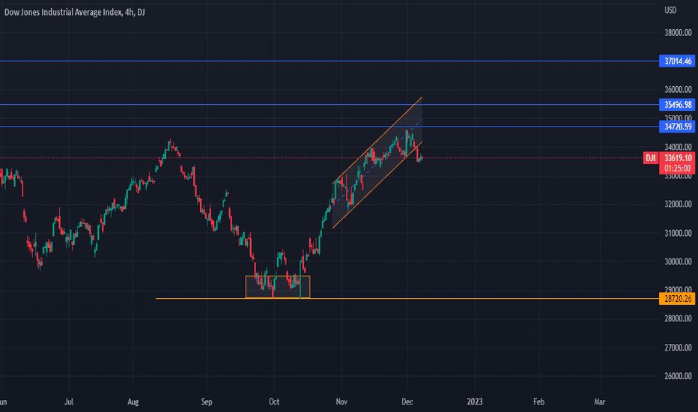Click the Jul label on time axis
This screenshot has width=698, height=412.
pos(69,402)
